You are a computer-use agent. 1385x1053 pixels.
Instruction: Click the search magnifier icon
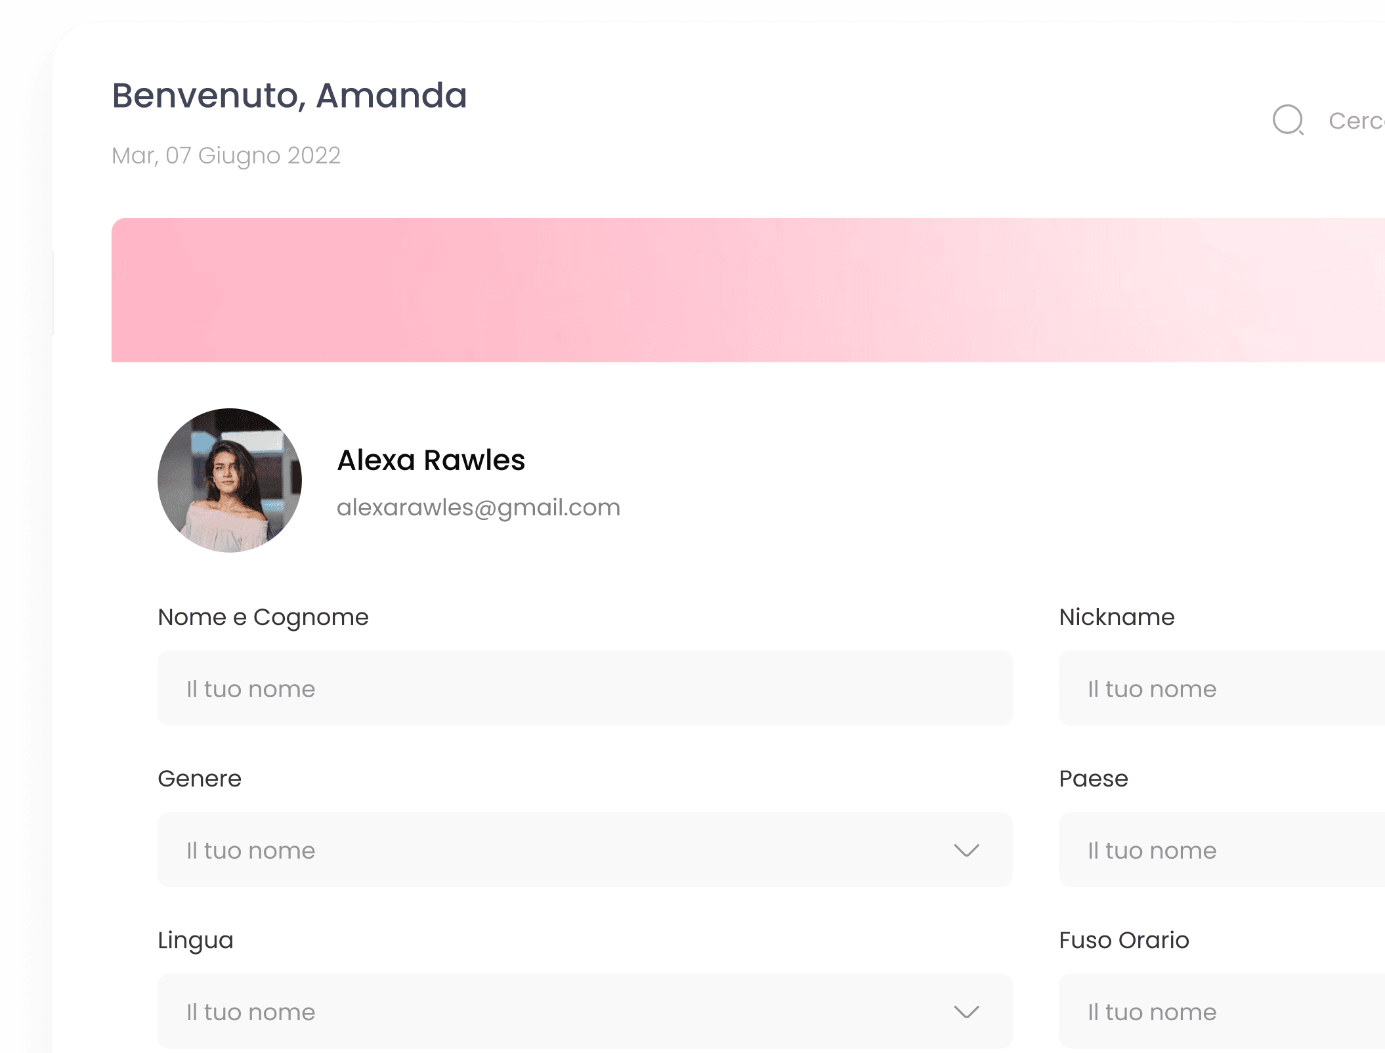[1288, 120]
